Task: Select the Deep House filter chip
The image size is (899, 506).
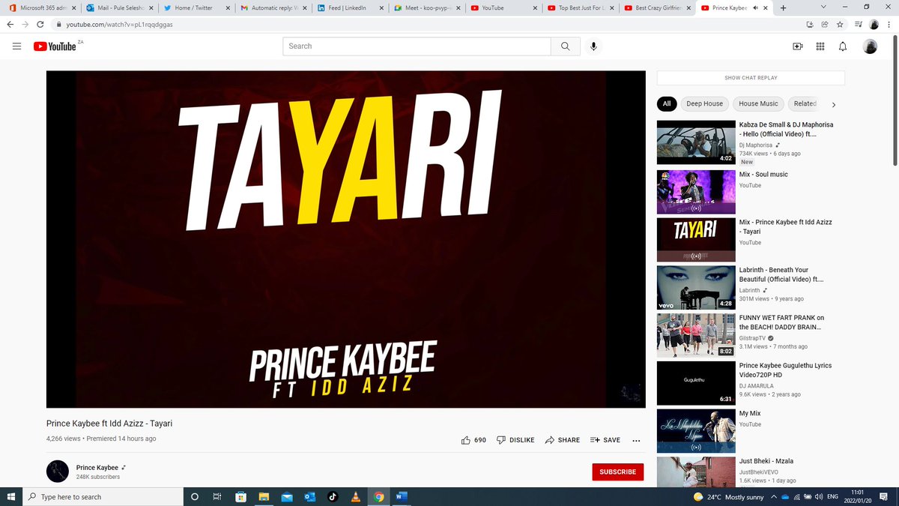Action: coord(703,103)
